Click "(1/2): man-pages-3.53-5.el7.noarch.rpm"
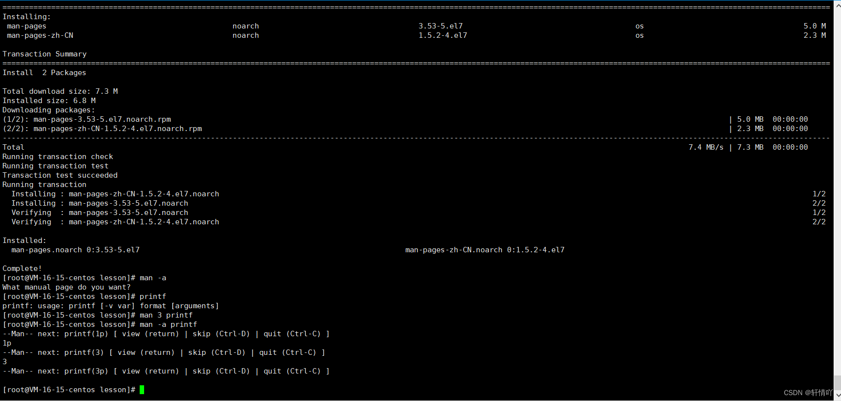Screen dimensions: 841x401 pyautogui.click(x=87, y=119)
